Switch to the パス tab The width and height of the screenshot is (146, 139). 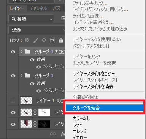pyautogui.click(x=57, y=8)
